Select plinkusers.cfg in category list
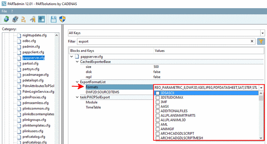267x144 pixels. (33, 131)
